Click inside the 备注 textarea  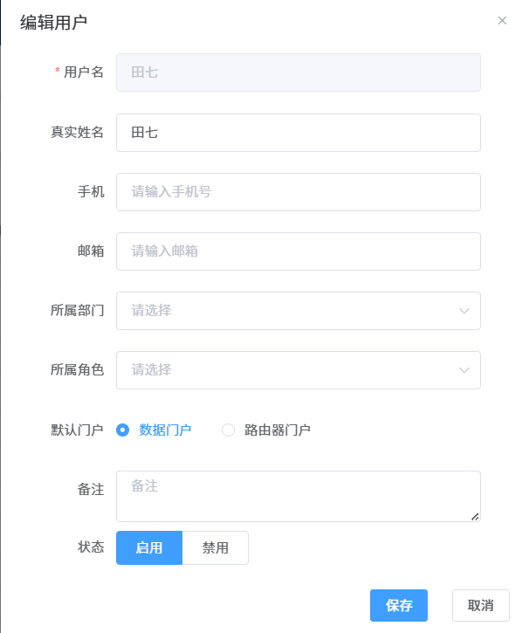tap(299, 496)
